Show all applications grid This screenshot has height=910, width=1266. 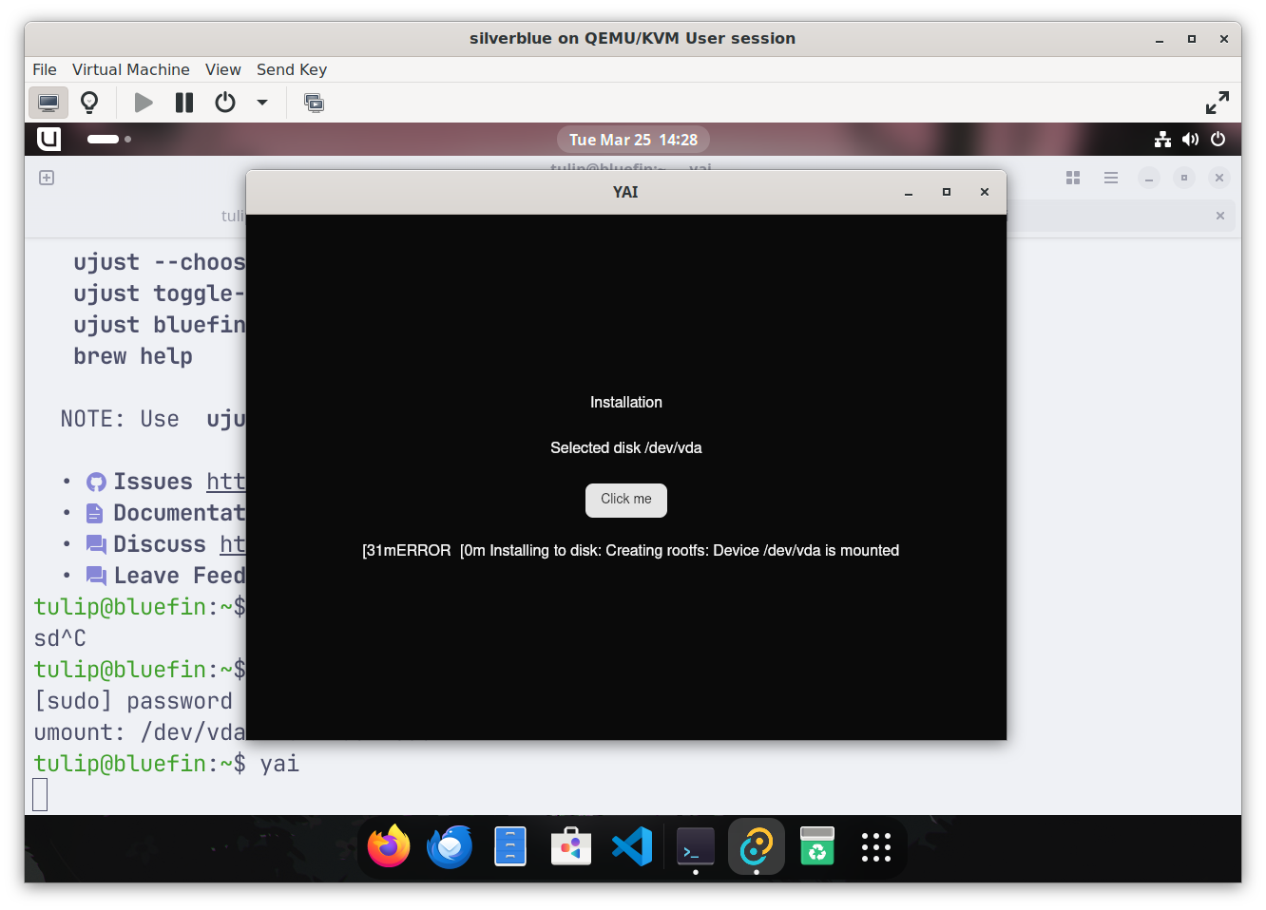tap(876, 846)
